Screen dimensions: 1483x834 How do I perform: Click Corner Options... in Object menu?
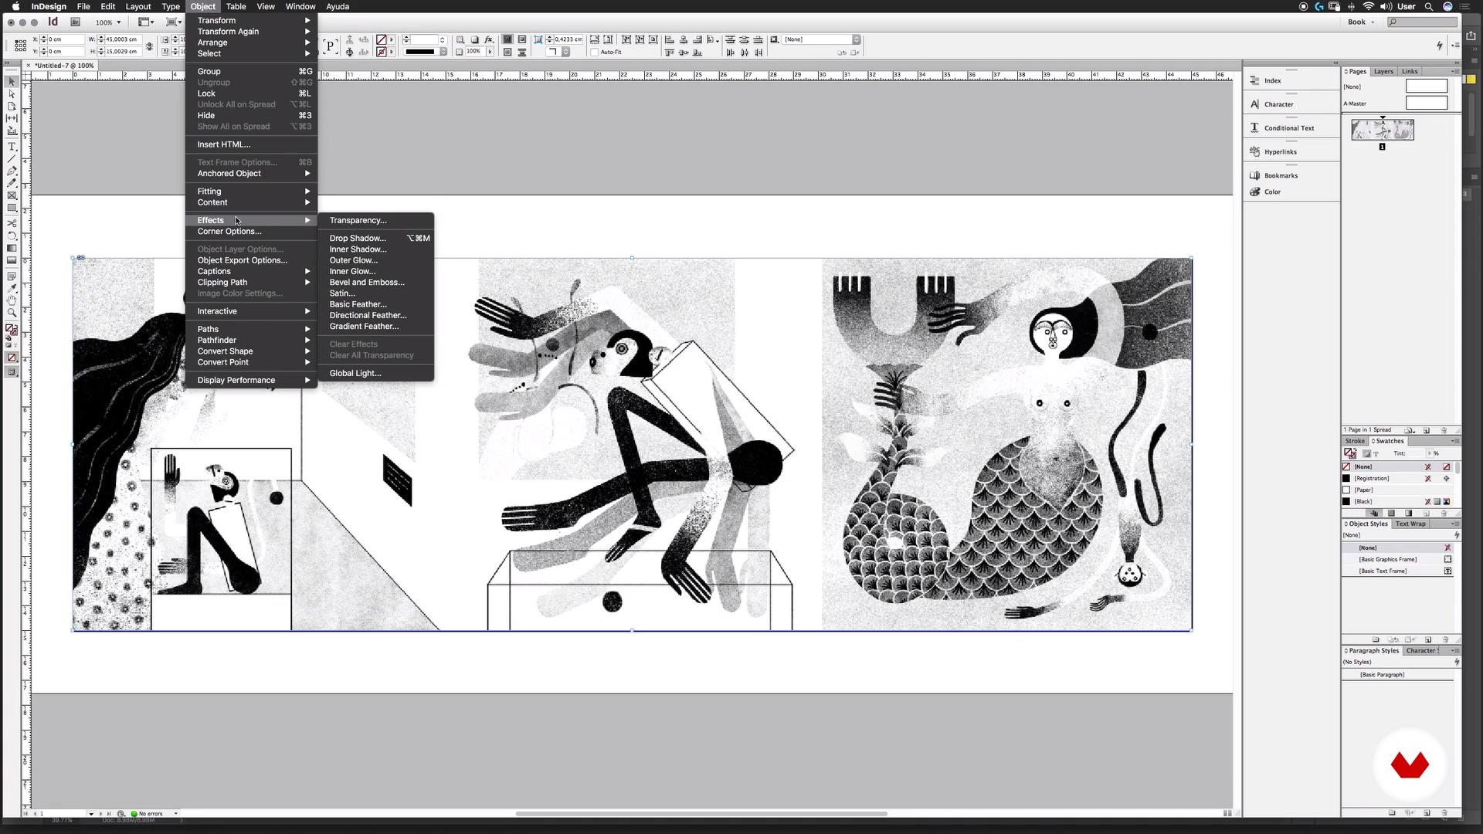(x=251, y=232)
